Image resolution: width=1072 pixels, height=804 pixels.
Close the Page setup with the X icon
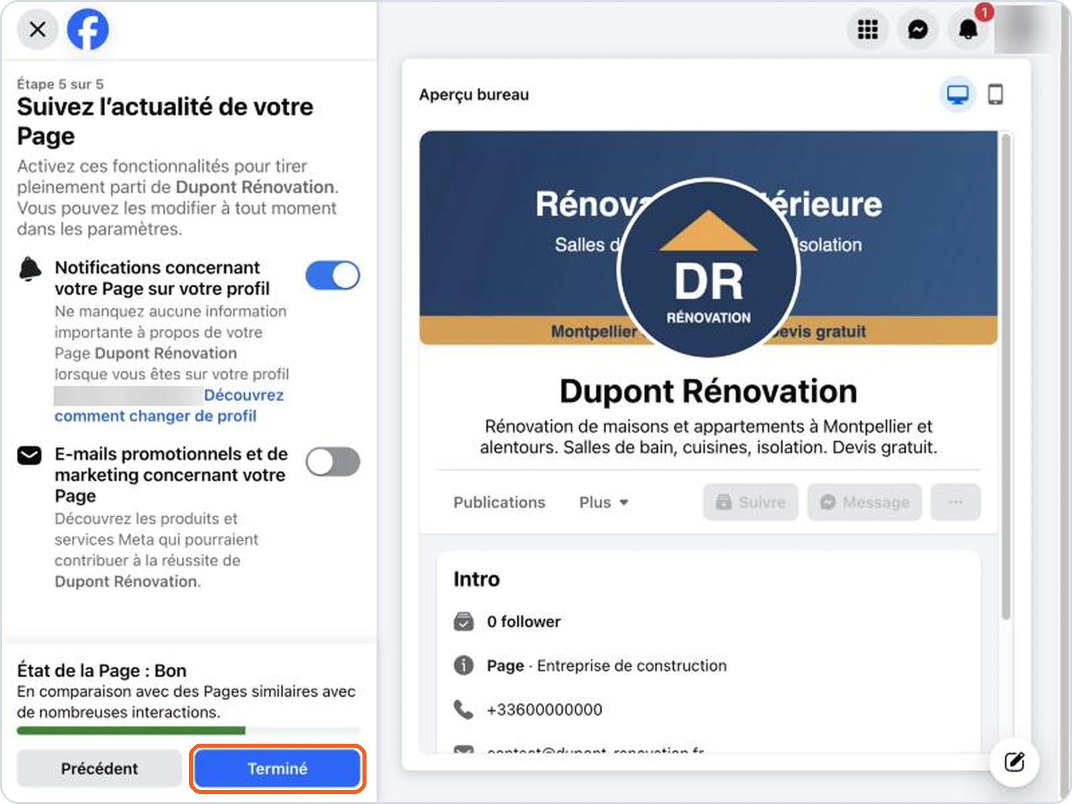pyautogui.click(x=38, y=29)
